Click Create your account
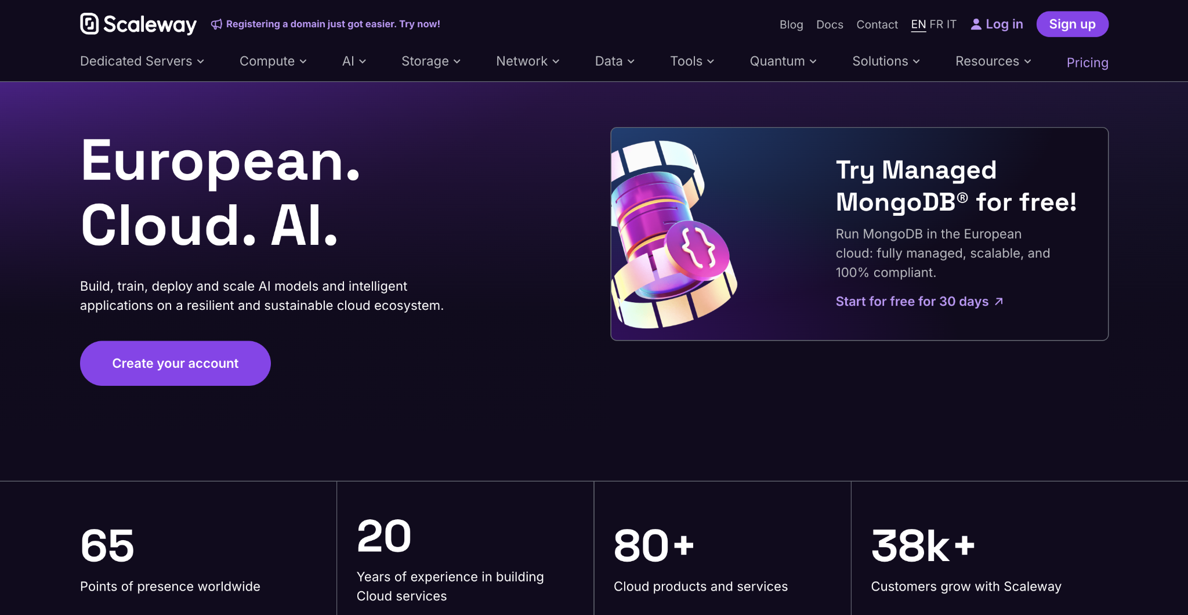Viewport: 1188px width, 615px height. click(175, 363)
